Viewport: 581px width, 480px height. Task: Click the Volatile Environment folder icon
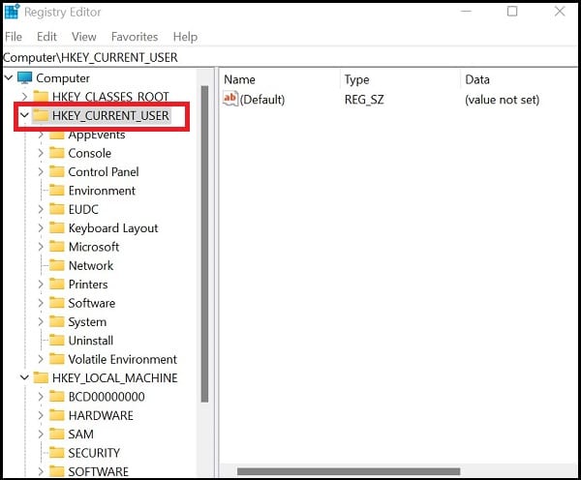(57, 359)
